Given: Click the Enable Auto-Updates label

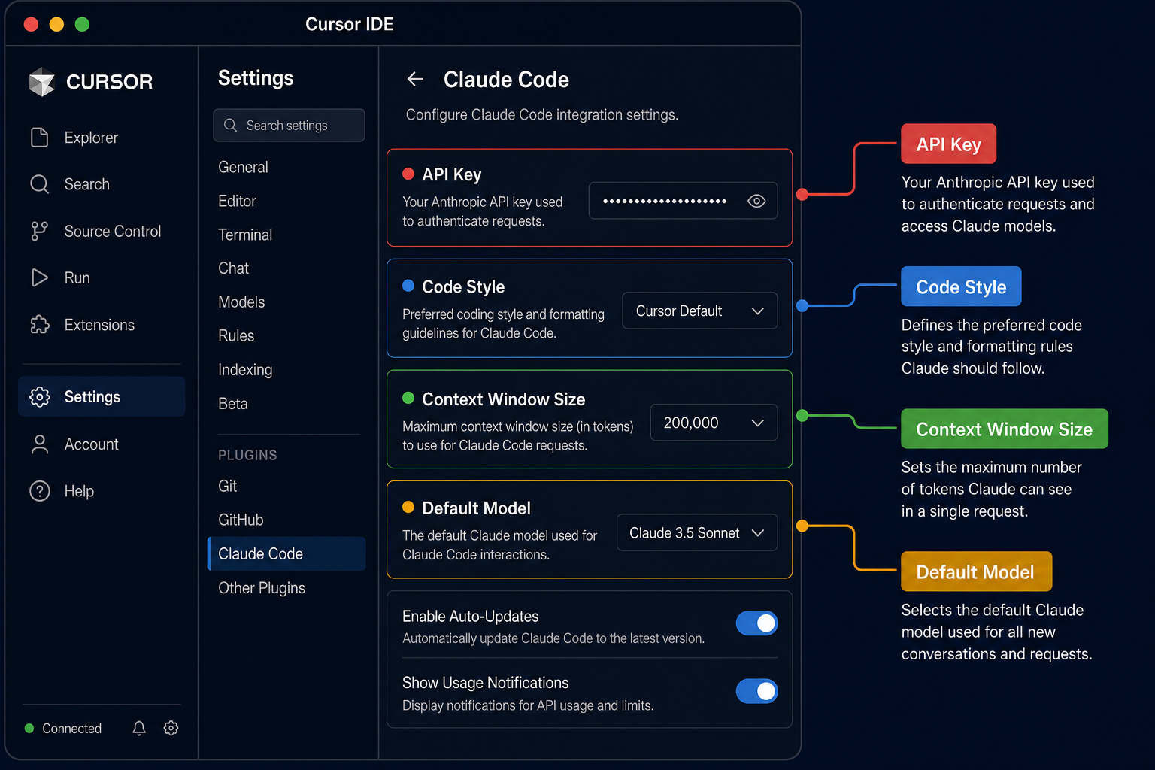Looking at the screenshot, I should coord(470,616).
